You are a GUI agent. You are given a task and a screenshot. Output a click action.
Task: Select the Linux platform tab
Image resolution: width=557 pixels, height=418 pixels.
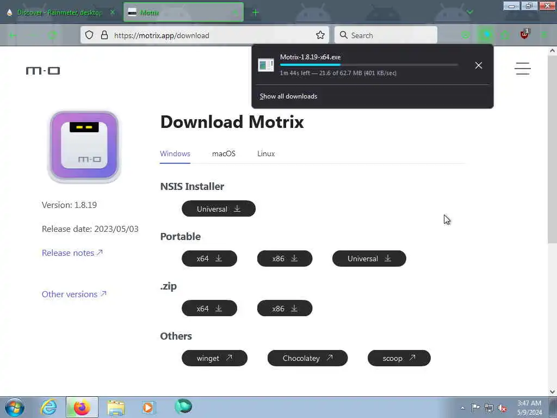[266, 153]
